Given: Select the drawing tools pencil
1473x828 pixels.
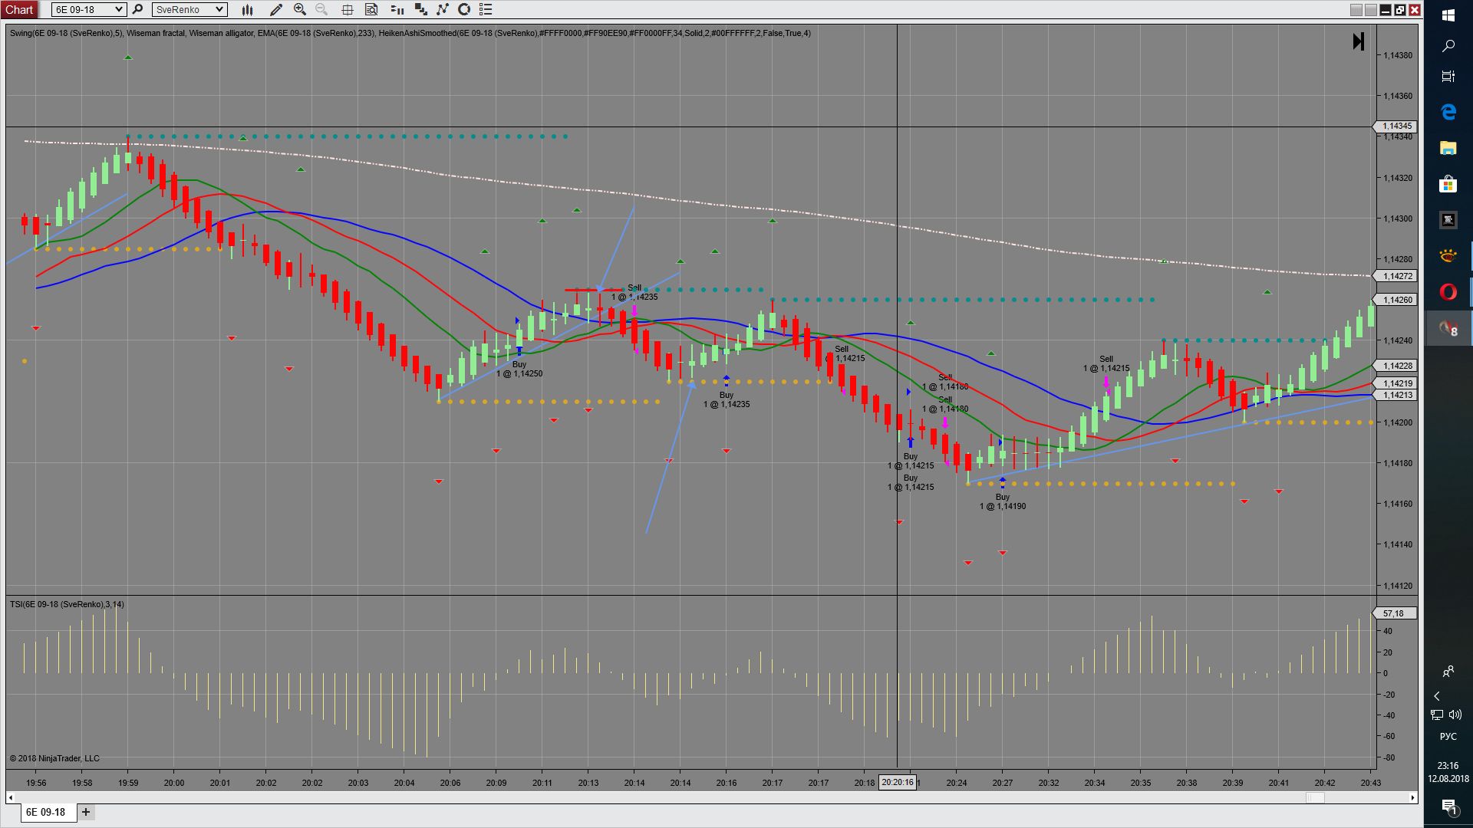Looking at the screenshot, I should 276,9.
